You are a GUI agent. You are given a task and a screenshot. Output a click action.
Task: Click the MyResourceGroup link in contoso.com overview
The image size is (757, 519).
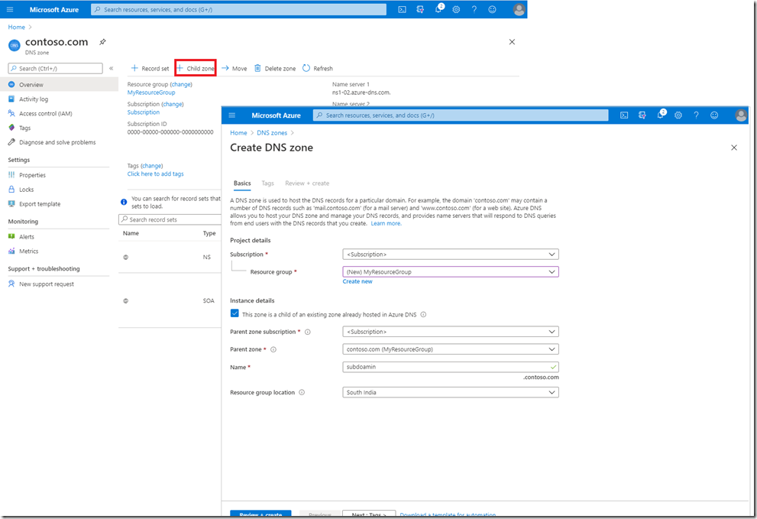(151, 92)
